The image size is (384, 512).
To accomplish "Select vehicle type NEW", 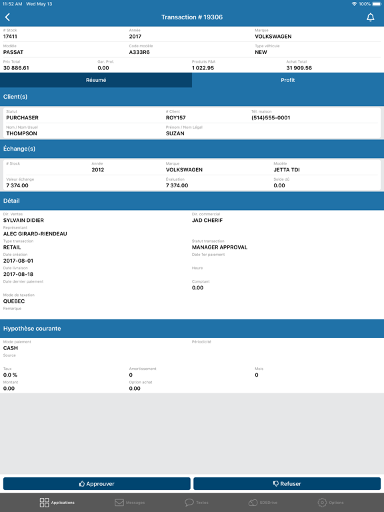I will pyautogui.click(x=261, y=52).
